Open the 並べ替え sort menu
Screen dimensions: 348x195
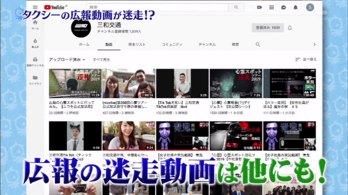(306, 59)
